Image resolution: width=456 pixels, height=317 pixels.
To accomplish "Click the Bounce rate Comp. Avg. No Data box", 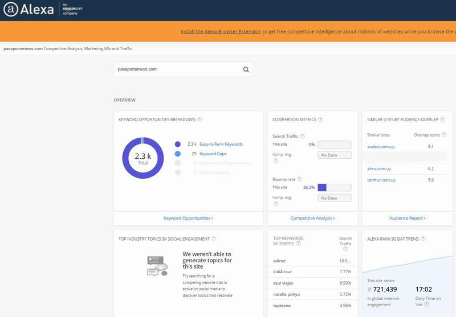I will click(x=335, y=198).
